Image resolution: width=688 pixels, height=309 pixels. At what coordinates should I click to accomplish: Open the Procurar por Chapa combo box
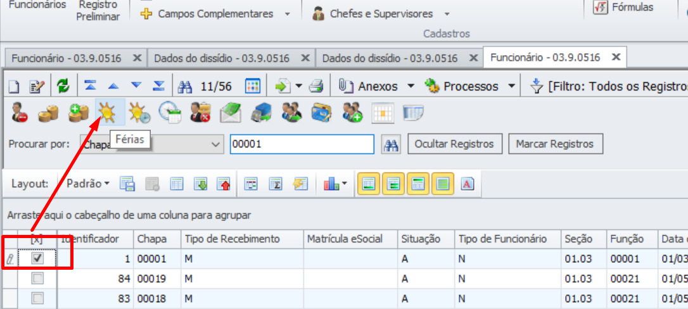tap(151, 144)
